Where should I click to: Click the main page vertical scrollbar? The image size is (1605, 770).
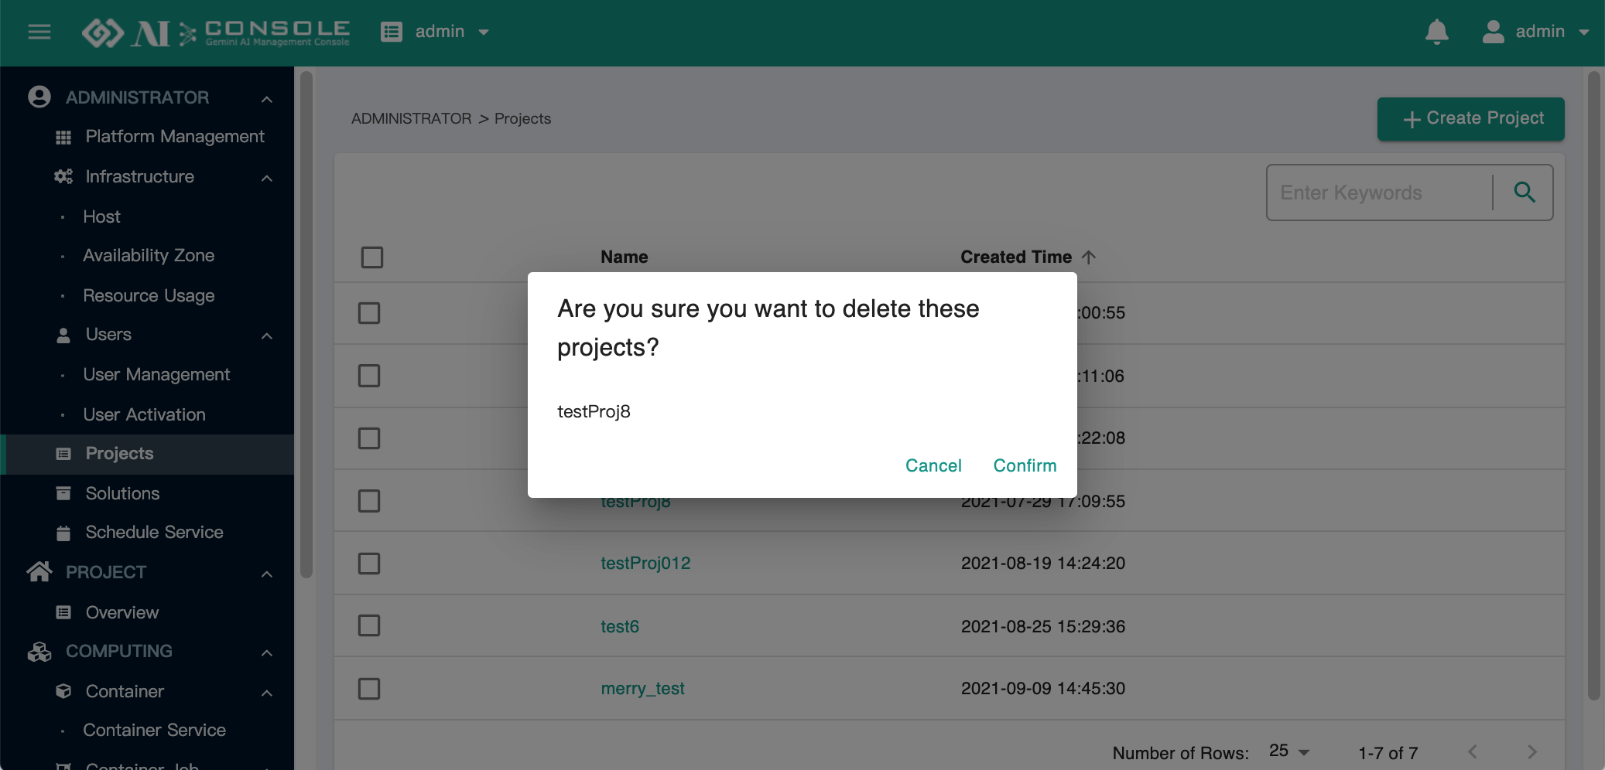point(1593,387)
